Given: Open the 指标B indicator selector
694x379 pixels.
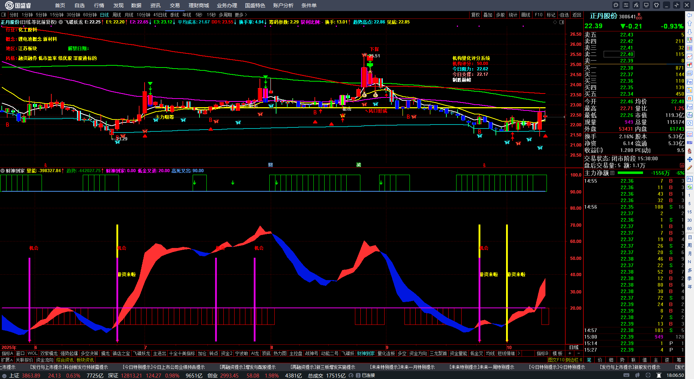Looking at the screenshot, I should [542, 353].
